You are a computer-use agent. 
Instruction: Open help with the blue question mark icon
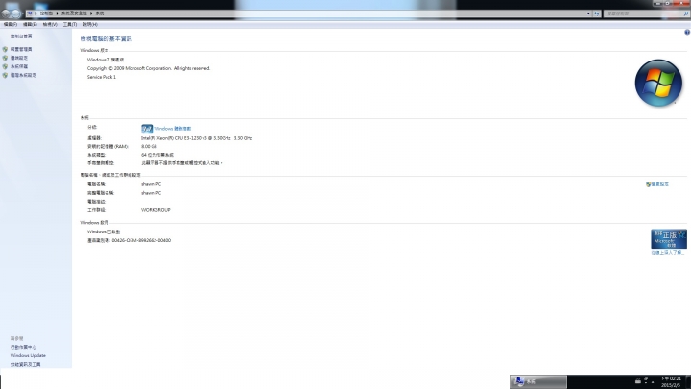tap(687, 33)
